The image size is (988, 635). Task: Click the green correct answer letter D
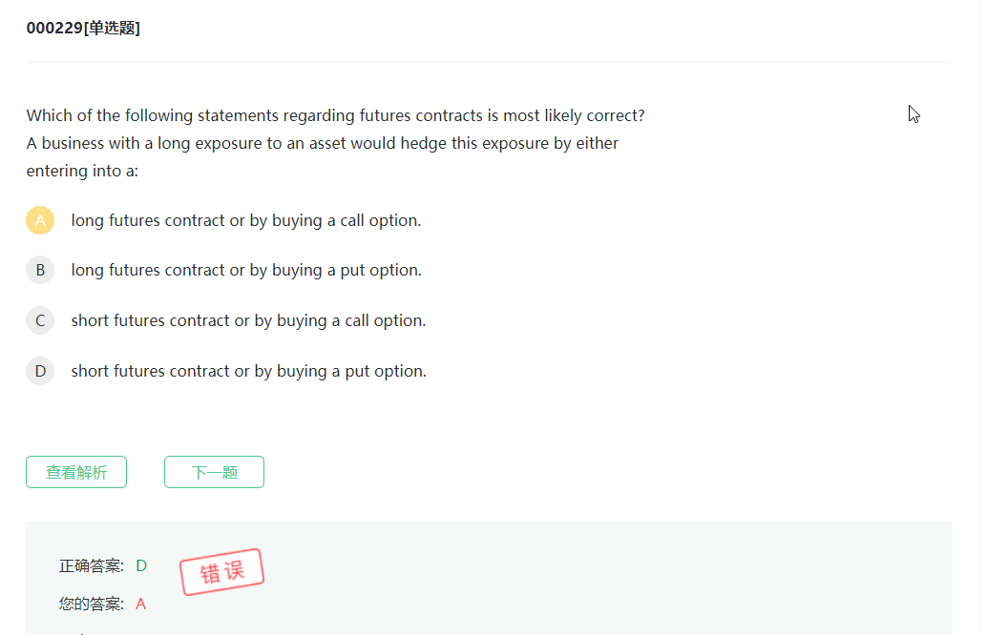pos(141,565)
